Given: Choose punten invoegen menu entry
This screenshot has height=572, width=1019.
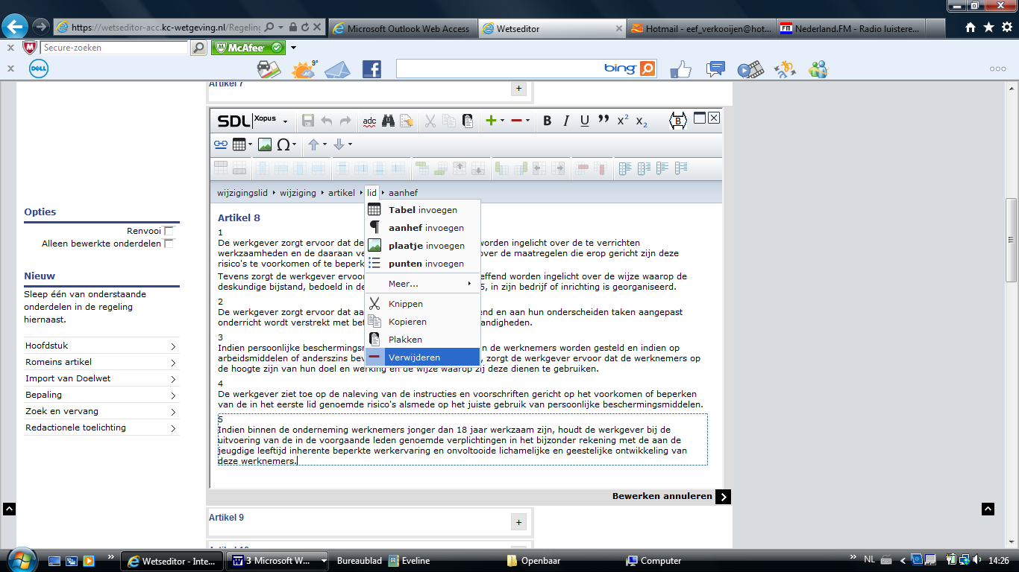Looking at the screenshot, I should (422, 264).
